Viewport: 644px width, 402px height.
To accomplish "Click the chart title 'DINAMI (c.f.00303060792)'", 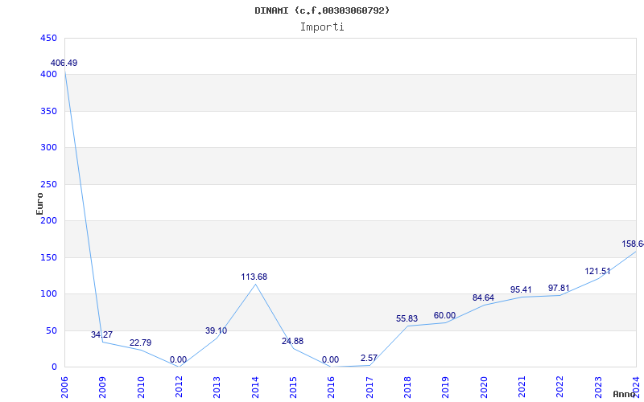I will [x=322, y=10].
